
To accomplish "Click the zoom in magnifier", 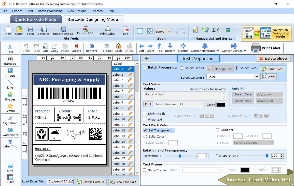I will click(x=175, y=31).
